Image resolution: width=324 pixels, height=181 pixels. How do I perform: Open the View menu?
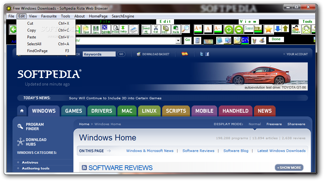click(33, 16)
